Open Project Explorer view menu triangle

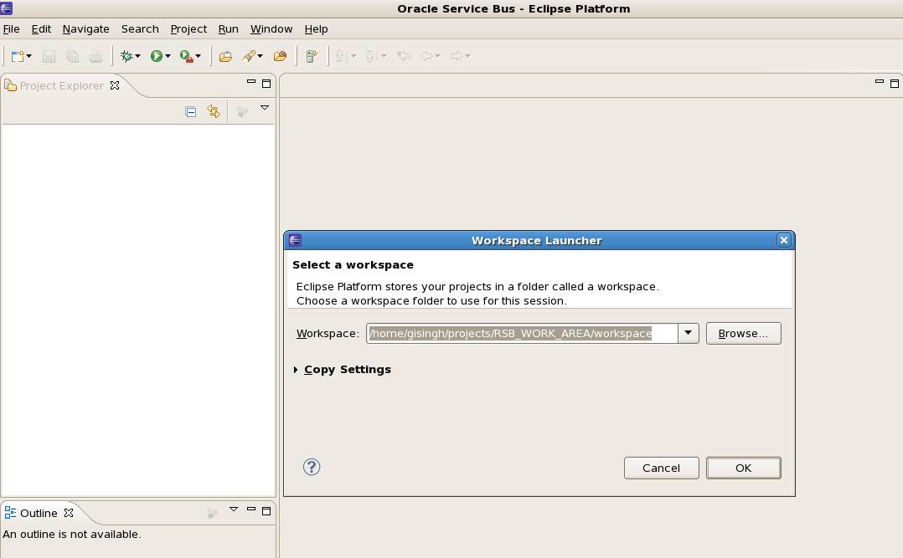point(265,108)
